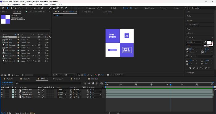Image resolution: width=216 pixels, height=114 pixels.
Task: Open the font family dropdown in Character panel
Action: point(194,42)
